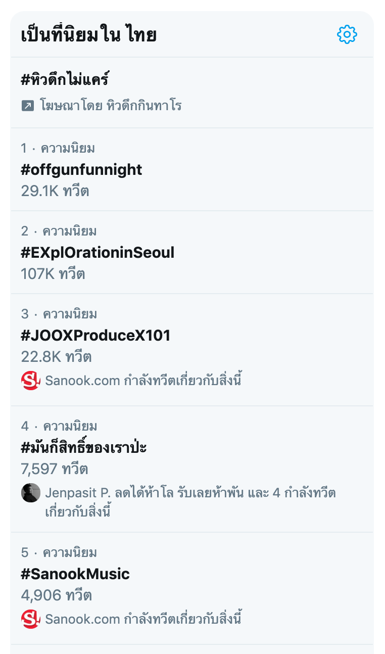Click the เป็นที่นิยมใน ไทย heading
The height and width of the screenshot is (654, 385).
coord(89,35)
